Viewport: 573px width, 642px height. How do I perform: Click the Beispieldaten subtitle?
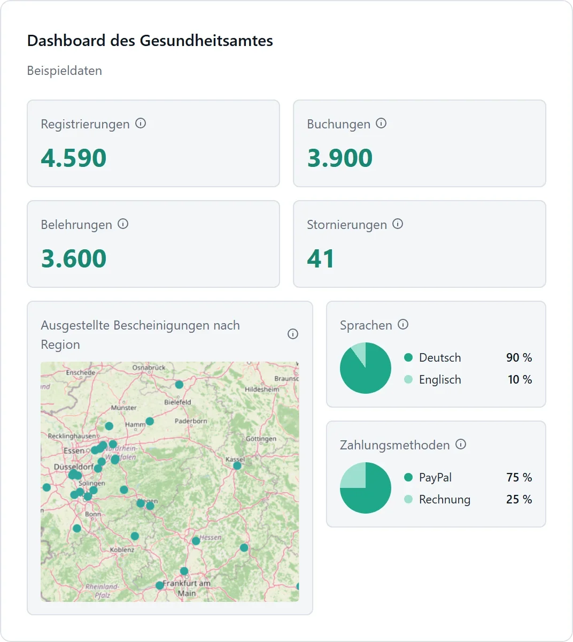click(65, 71)
